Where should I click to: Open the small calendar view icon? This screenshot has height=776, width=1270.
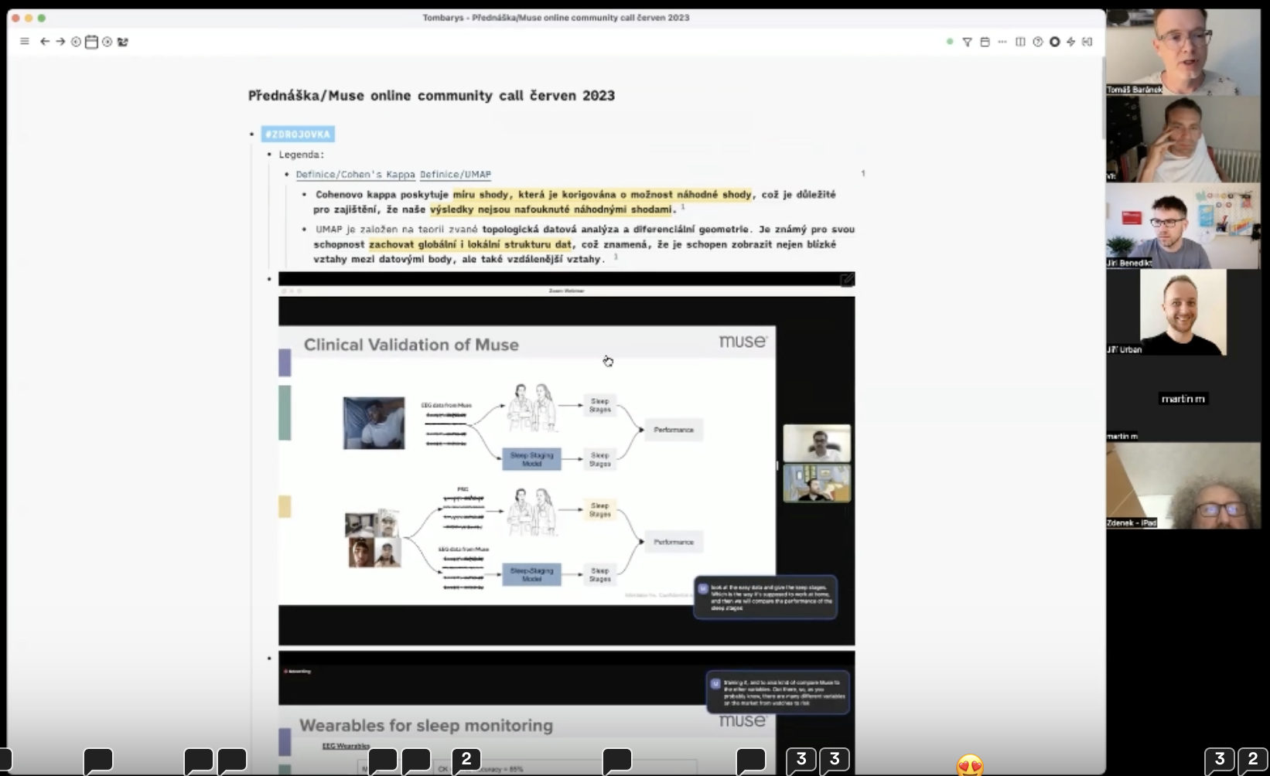[x=985, y=42]
